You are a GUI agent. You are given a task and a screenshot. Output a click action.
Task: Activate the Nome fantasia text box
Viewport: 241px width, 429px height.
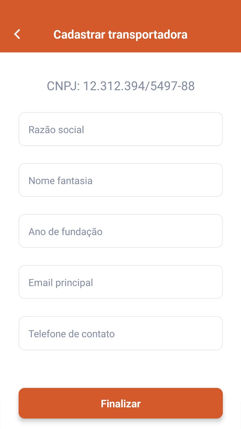click(x=120, y=180)
